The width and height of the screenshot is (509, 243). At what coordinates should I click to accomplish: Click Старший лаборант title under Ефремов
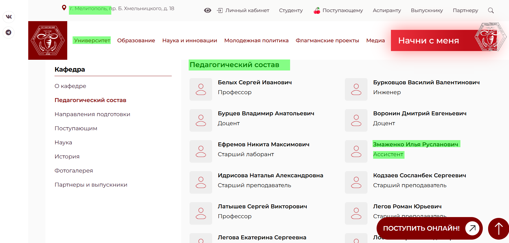click(x=246, y=154)
